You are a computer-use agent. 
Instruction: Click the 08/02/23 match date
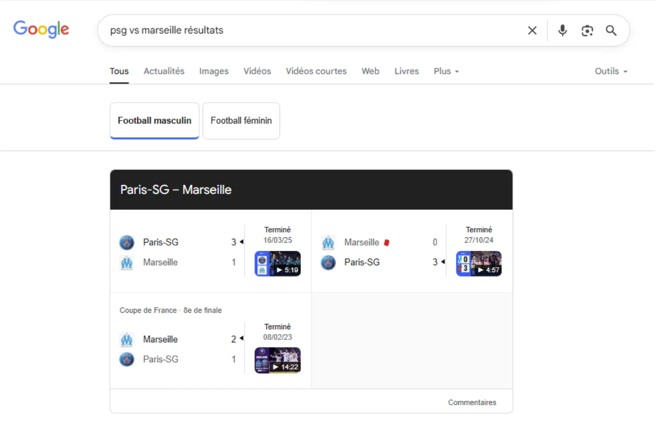[x=278, y=337]
